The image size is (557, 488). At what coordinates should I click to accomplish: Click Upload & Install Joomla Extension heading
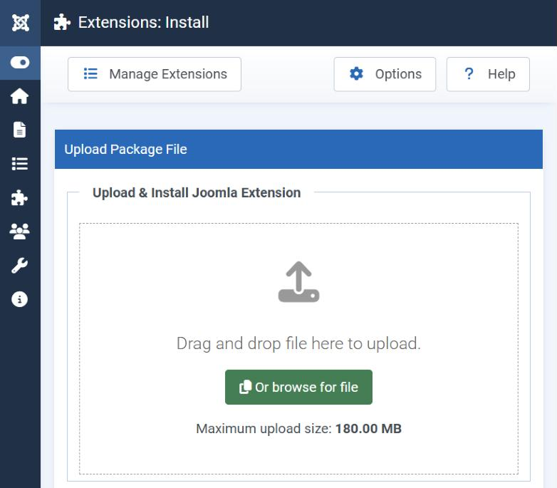click(x=197, y=193)
